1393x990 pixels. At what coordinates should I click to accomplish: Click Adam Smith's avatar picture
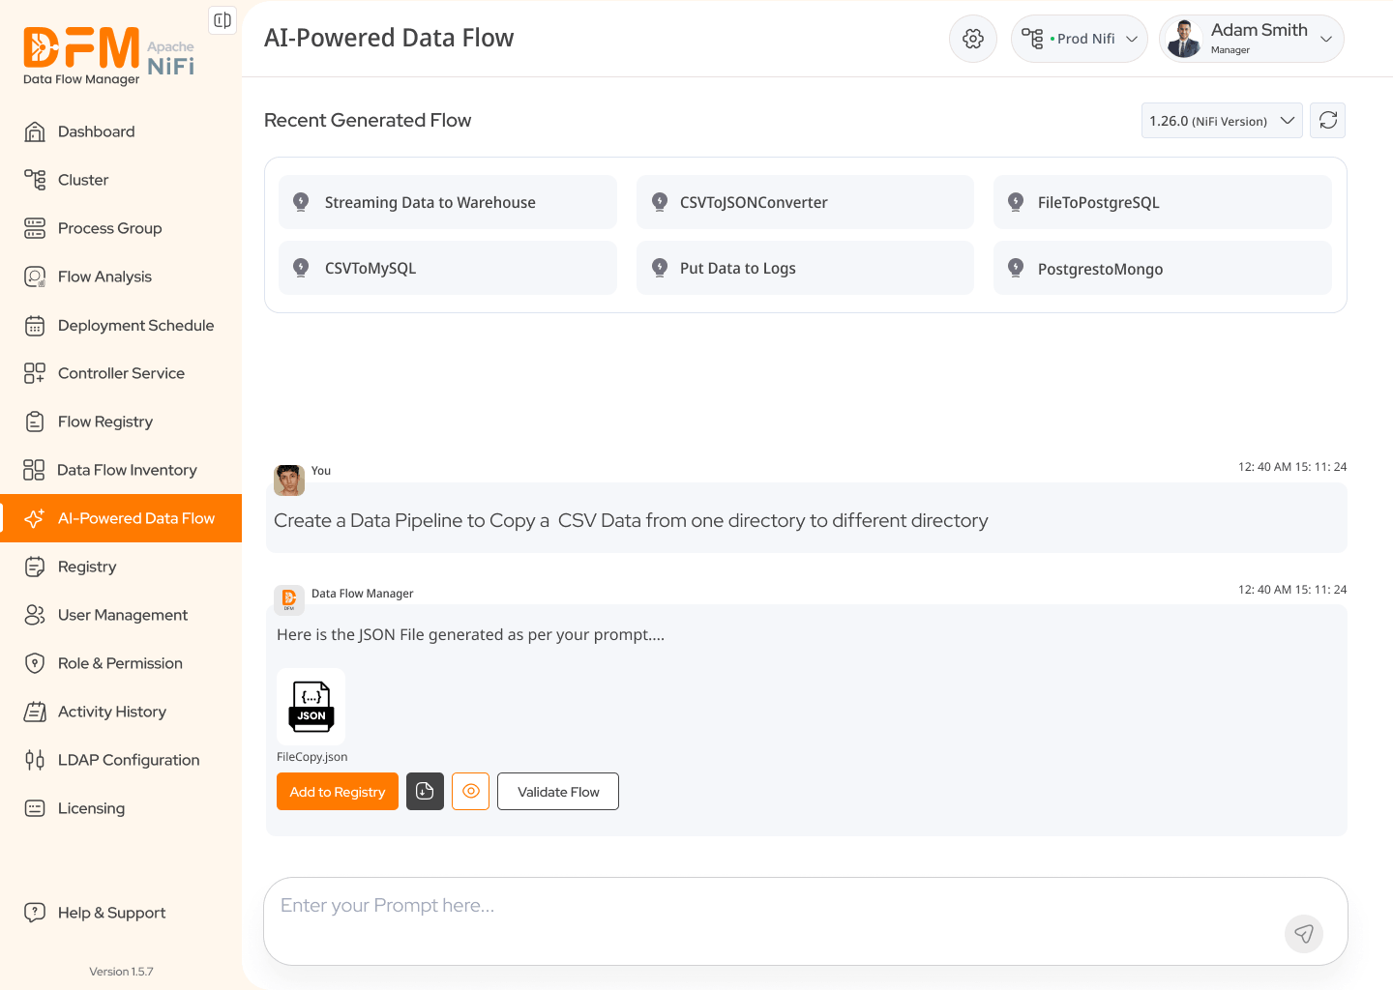click(1184, 39)
